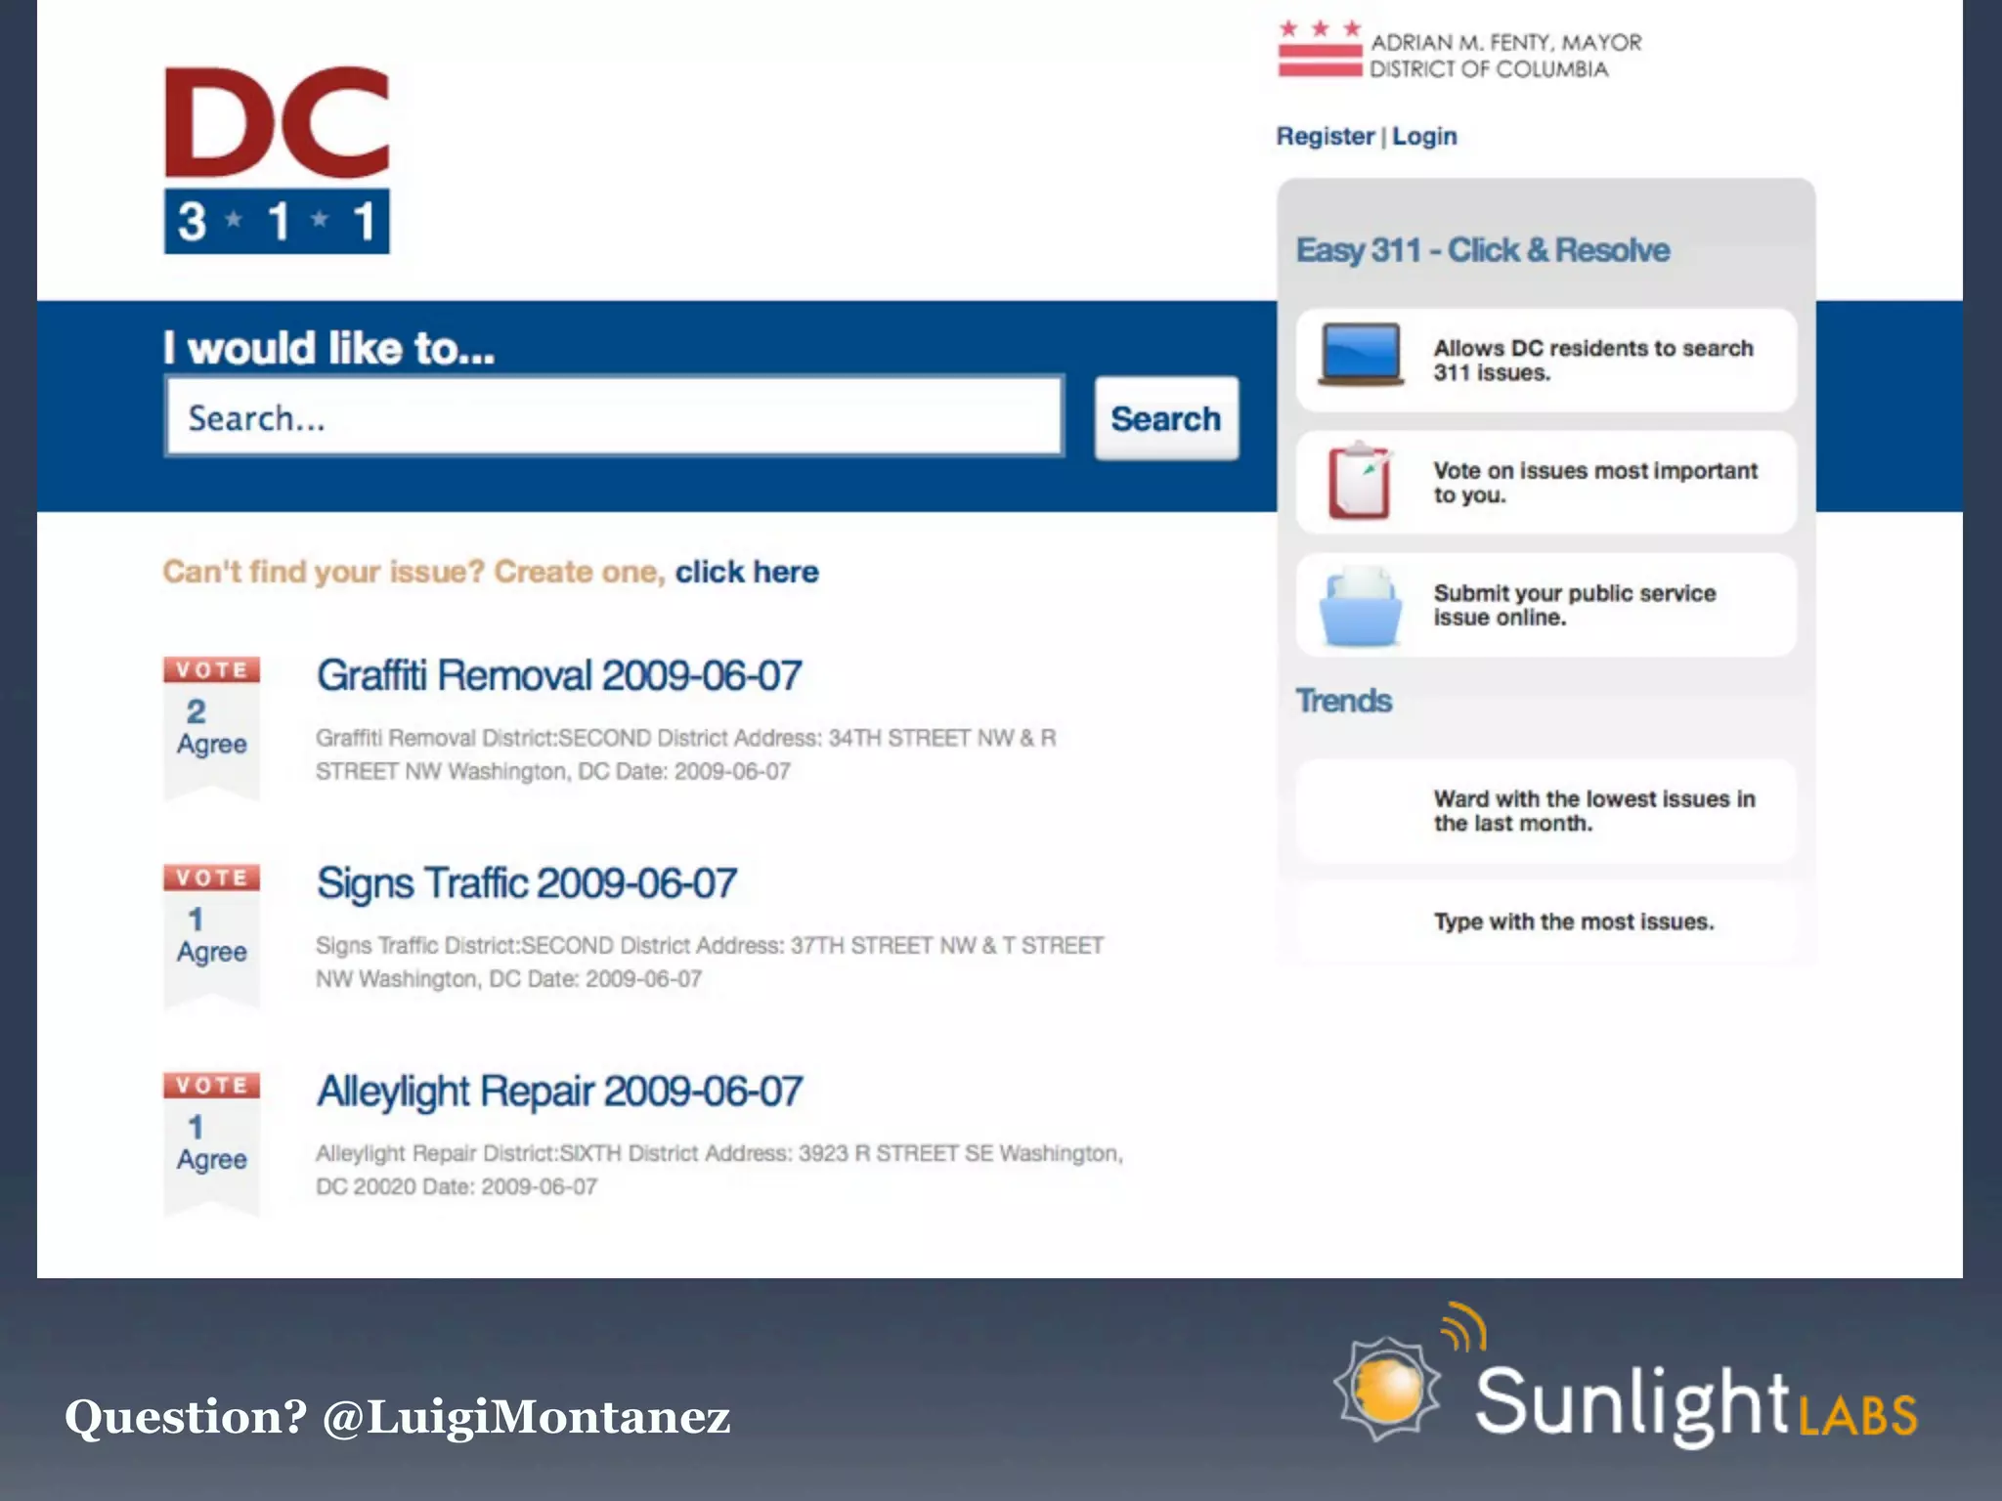Open the Login link
The image size is (2002, 1501).
pyautogui.click(x=1424, y=137)
